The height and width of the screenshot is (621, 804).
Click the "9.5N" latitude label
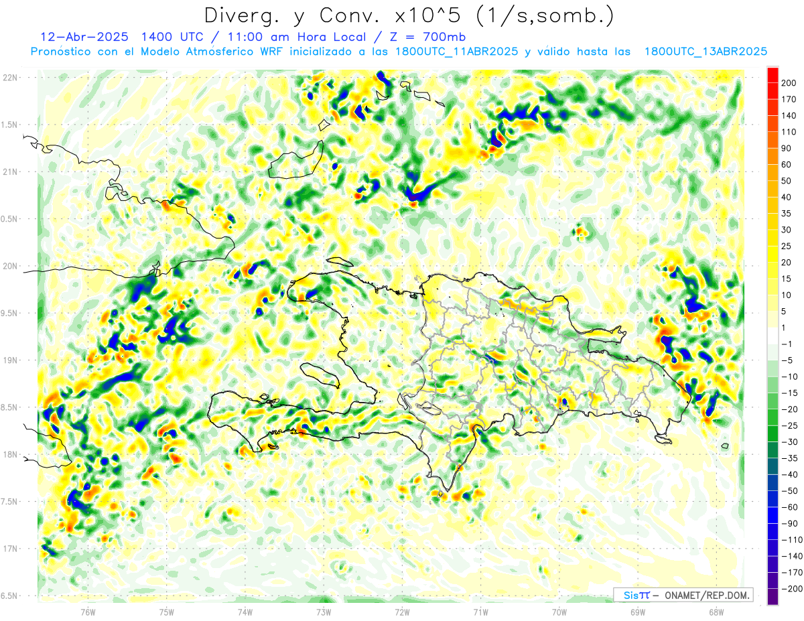coord(10,313)
